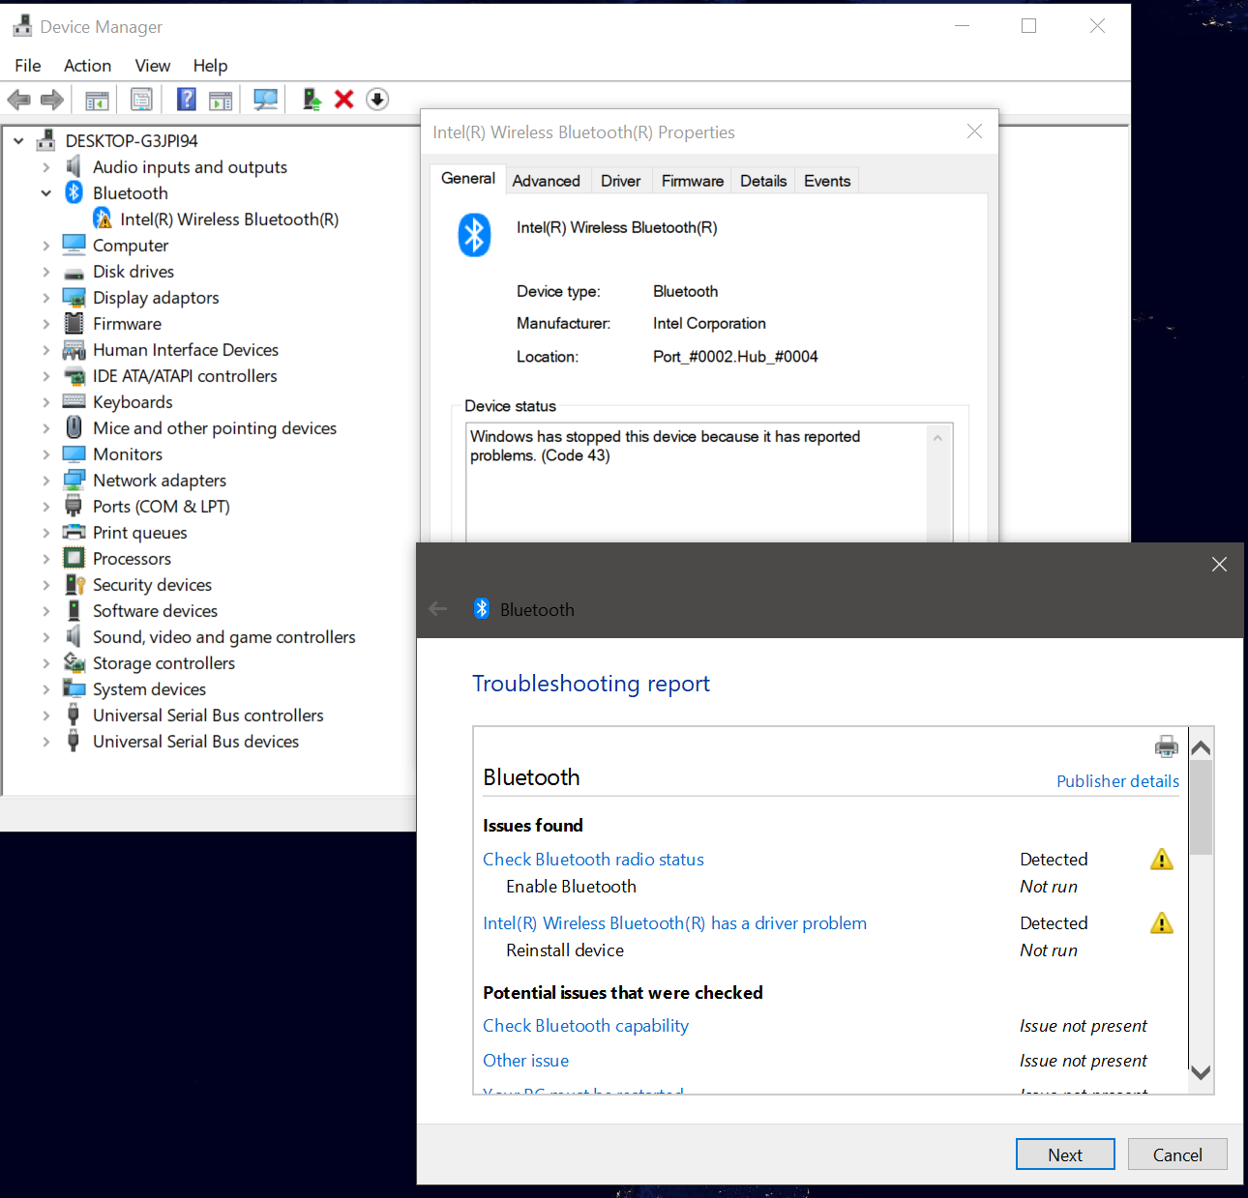Open the File menu
1248x1198 pixels.
(28, 65)
